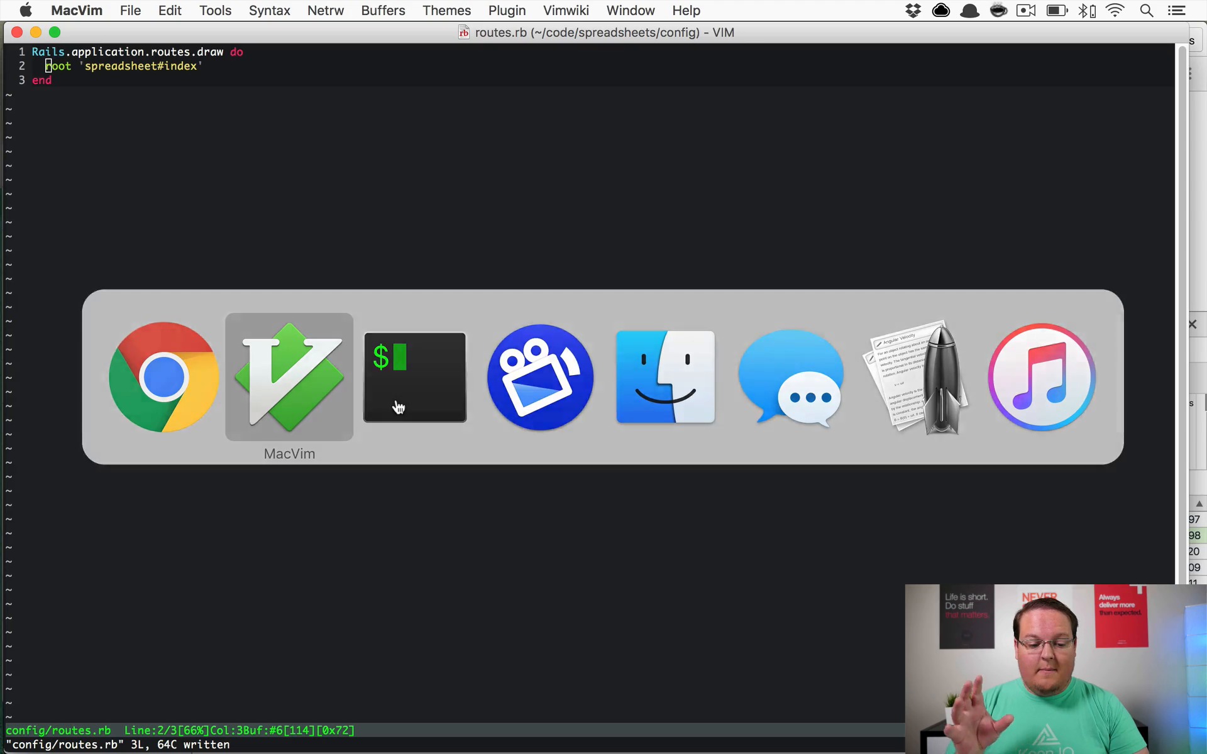Switch to Google Chrome in app switcher
Viewport: 1207px width, 754px height.
tap(163, 377)
